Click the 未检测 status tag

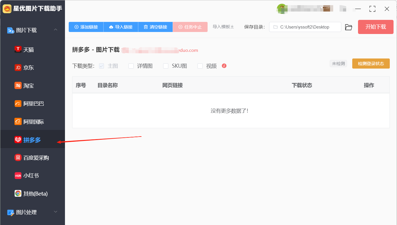click(x=338, y=63)
